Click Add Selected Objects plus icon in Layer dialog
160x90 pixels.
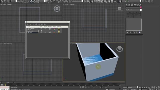pos(33,24)
